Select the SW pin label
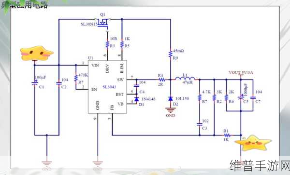Image resolution: width=290 pixels, height=175 pixels. coord(120,80)
